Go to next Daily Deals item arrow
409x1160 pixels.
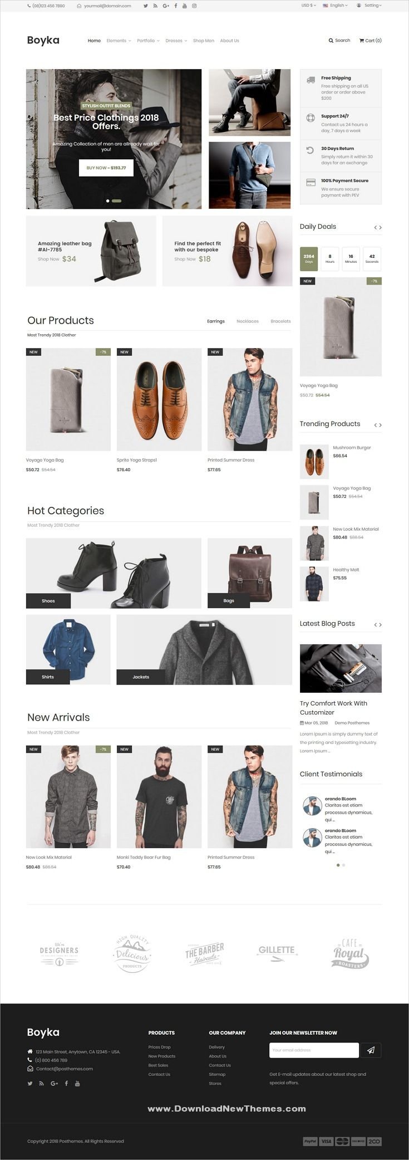tap(380, 227)
